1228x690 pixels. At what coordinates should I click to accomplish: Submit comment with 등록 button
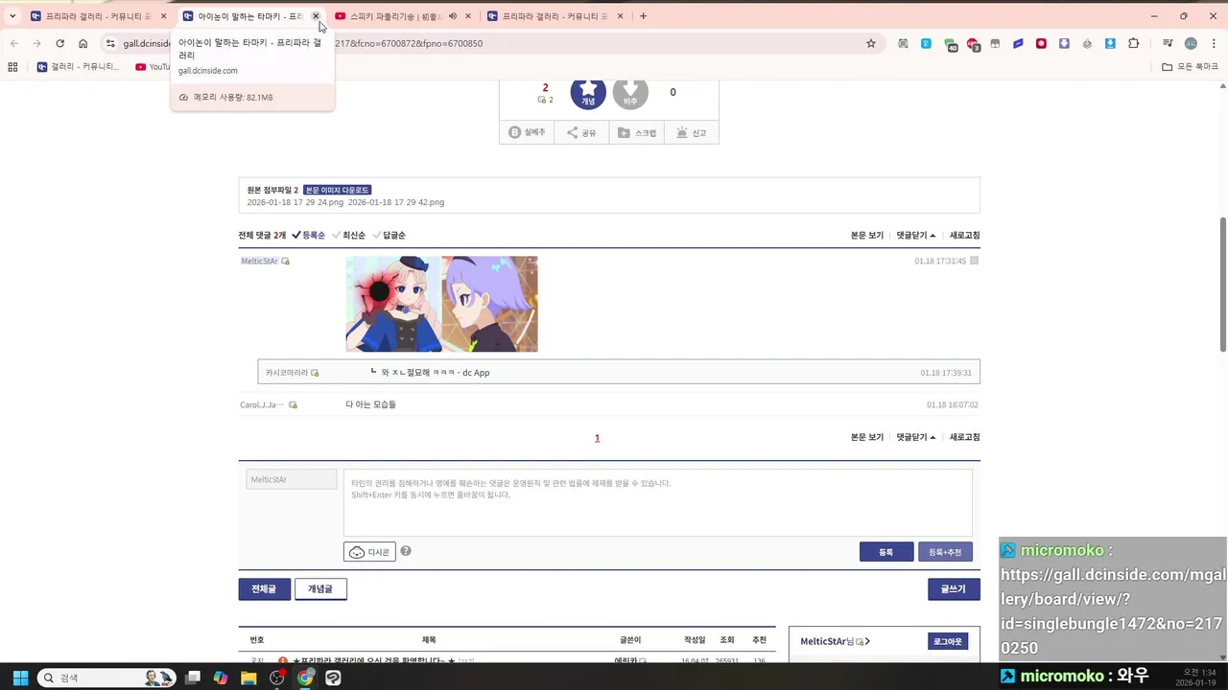tap(886, 552)
